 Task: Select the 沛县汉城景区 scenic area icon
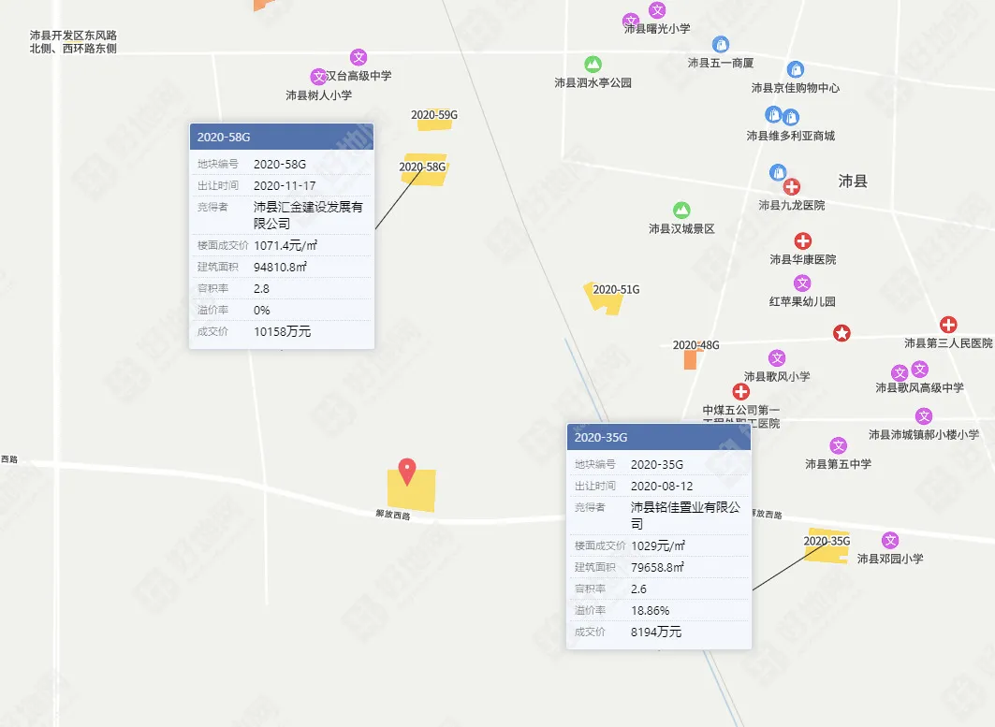681,208
